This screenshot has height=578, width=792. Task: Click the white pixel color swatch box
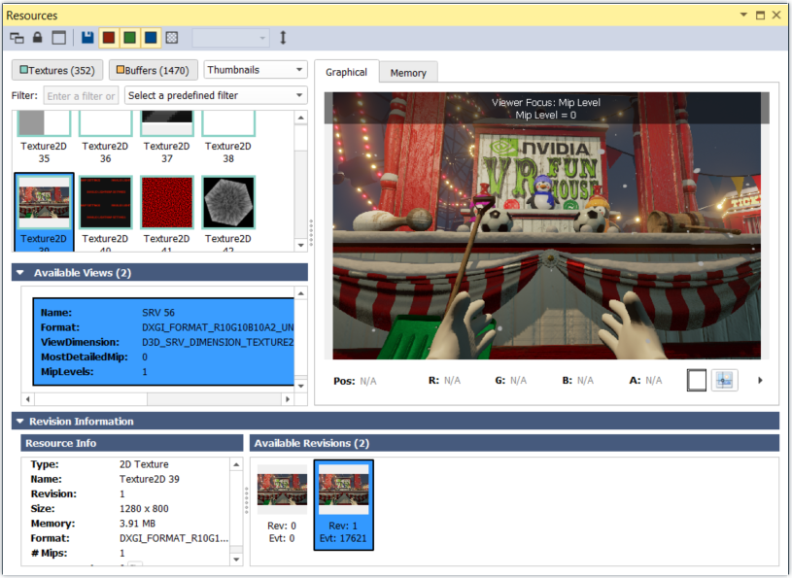(x=697, y=381)
